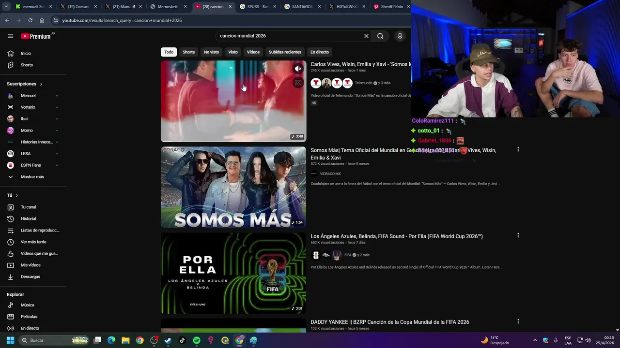Image resolution: width=620 pixels, height=348 pixels.
Task: Open the VIDRACO MX channel link
Action: click(x=330, y=174)
